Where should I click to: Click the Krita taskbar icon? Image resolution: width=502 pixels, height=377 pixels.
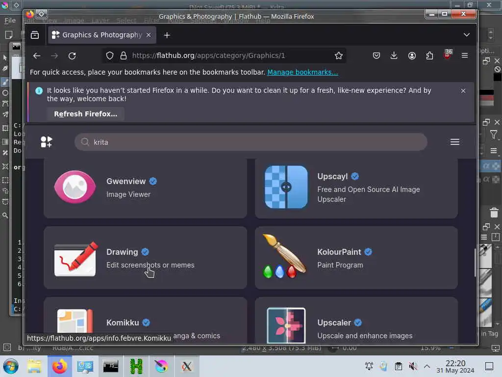[161, 366]
